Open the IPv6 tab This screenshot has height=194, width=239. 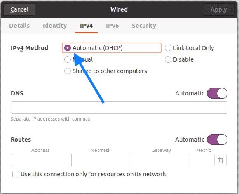[x=112, y=26]
